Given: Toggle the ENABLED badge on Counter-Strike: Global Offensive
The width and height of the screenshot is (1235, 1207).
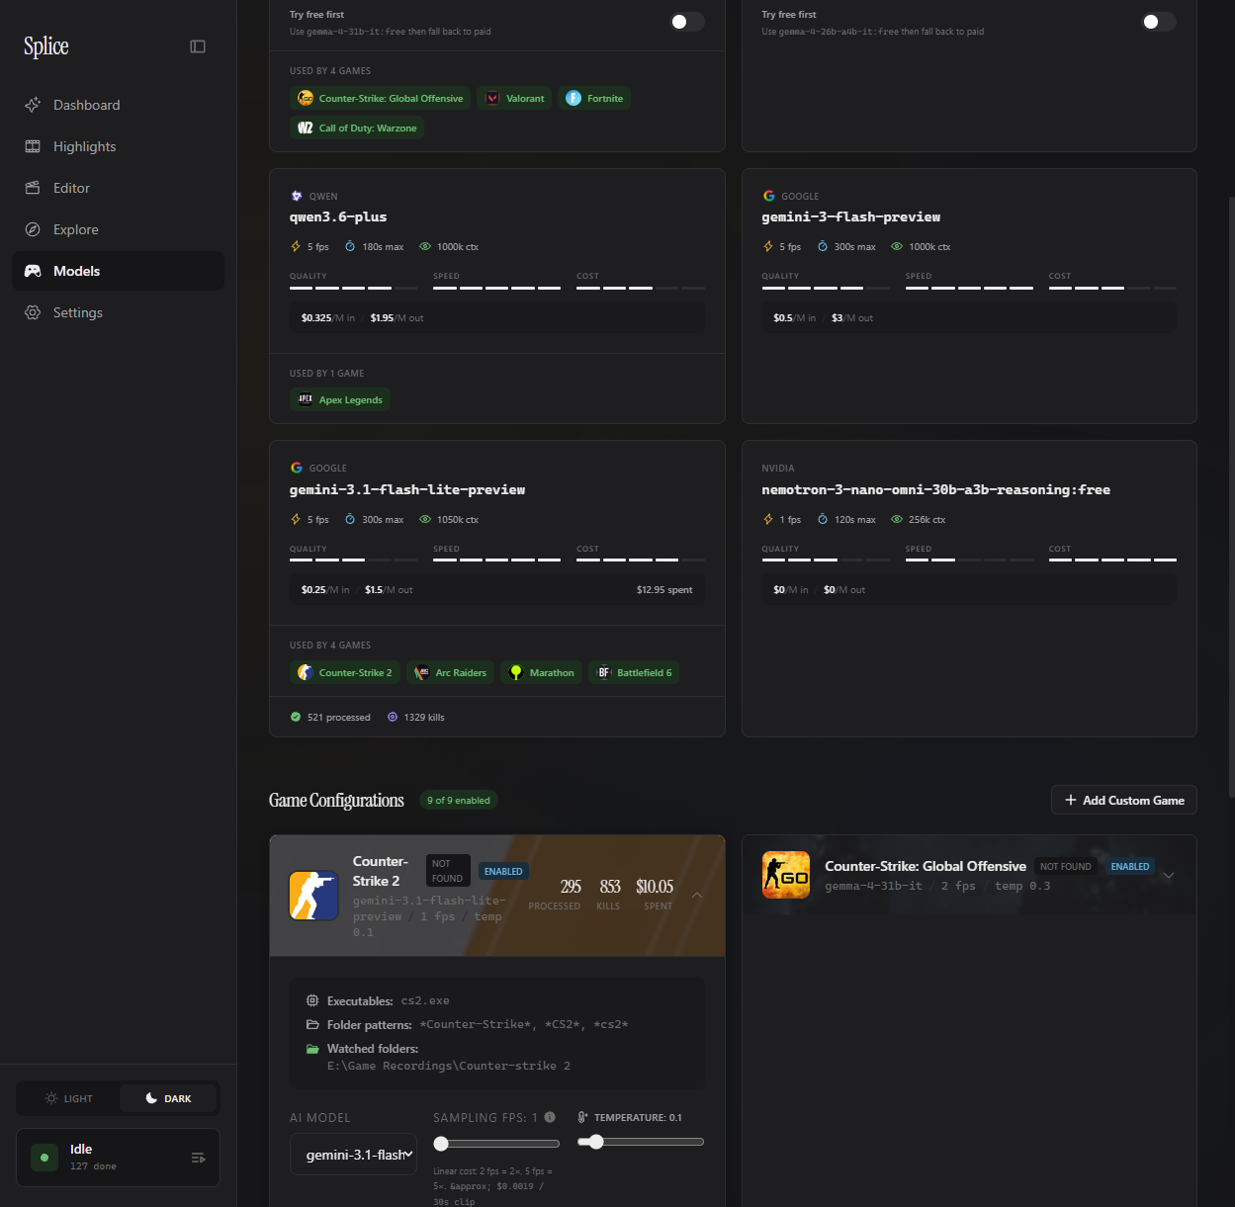Looking at the screenshot, I should (1130, 866).
